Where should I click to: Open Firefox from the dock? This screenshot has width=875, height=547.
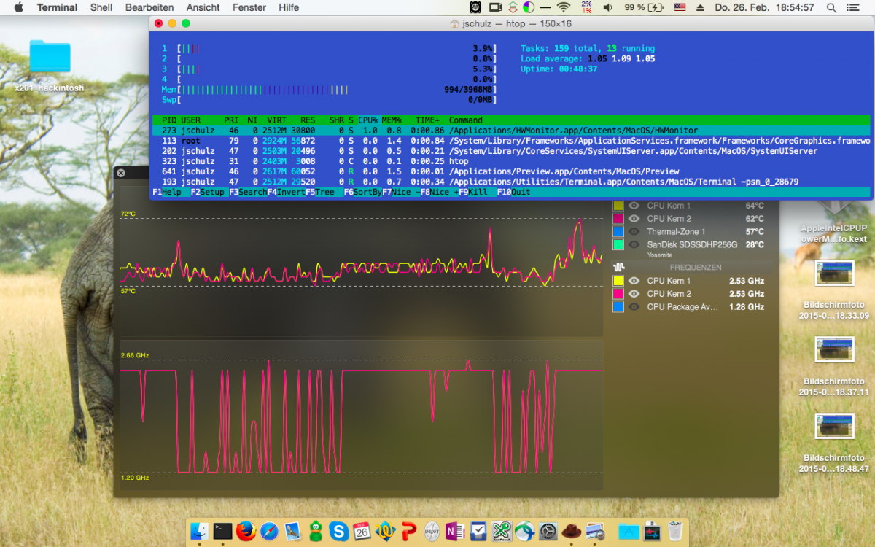[x=246, y=531]
